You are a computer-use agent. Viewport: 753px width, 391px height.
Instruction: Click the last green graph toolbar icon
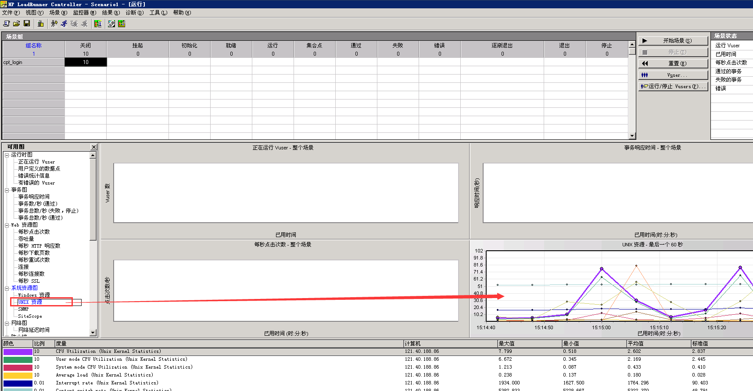(122, 23)
